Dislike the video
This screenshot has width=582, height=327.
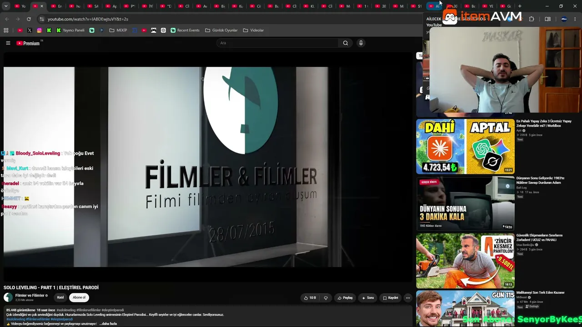[326, 298]
